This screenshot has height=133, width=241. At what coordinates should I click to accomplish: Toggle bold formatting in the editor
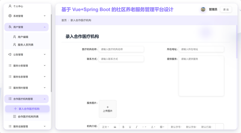pos(123,127)
